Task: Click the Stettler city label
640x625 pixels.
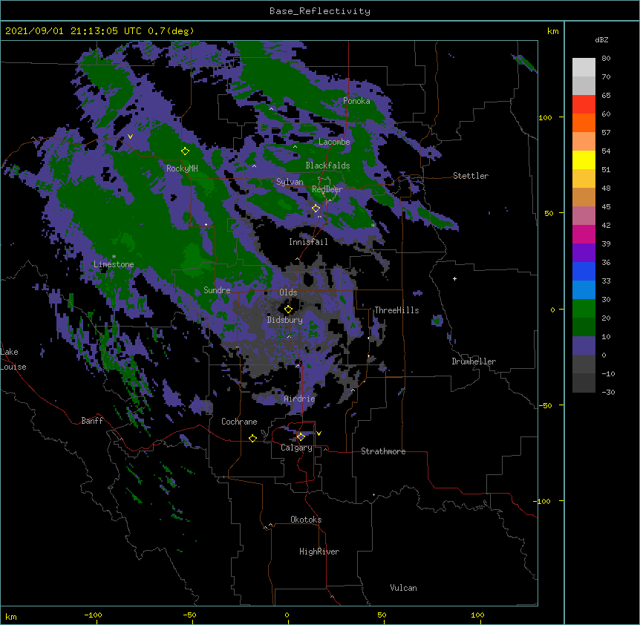Action: [x=471, y=176]
